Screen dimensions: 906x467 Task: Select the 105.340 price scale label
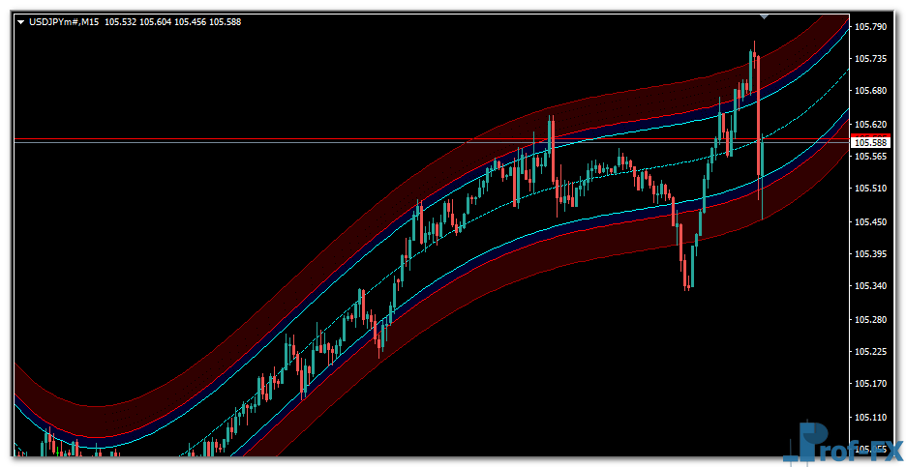click(871, 286)
